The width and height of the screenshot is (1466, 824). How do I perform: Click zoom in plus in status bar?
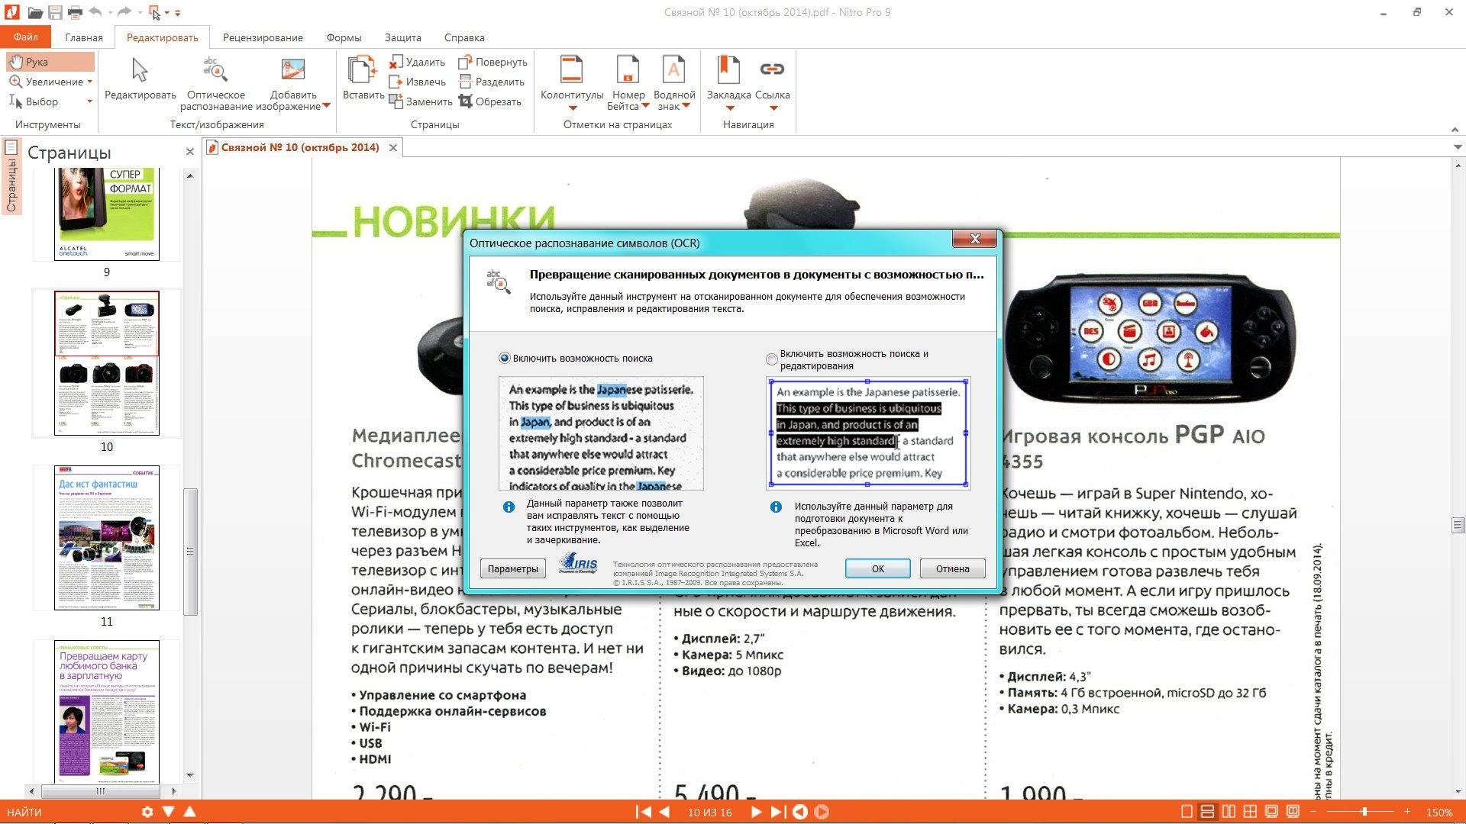(x=1407, y=812)
